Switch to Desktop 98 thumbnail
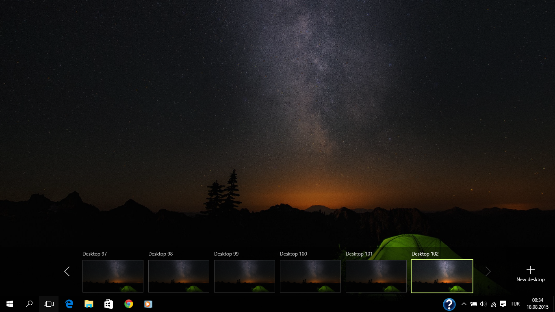Screen dimensions: 555x312 tap(179, 276)
